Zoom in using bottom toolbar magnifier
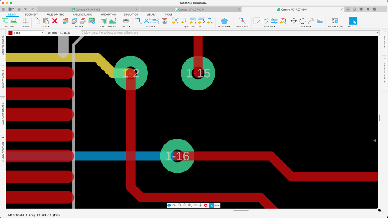388x218 pixels. [x=179, y=205]
